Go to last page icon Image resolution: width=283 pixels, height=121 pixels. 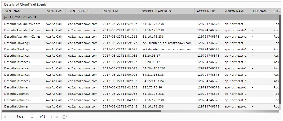pos(57,117)
